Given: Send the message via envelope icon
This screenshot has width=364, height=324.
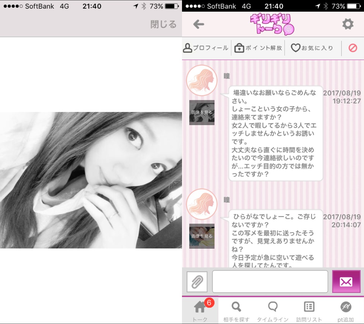Looking at the screenshot, I should [346, 281].
